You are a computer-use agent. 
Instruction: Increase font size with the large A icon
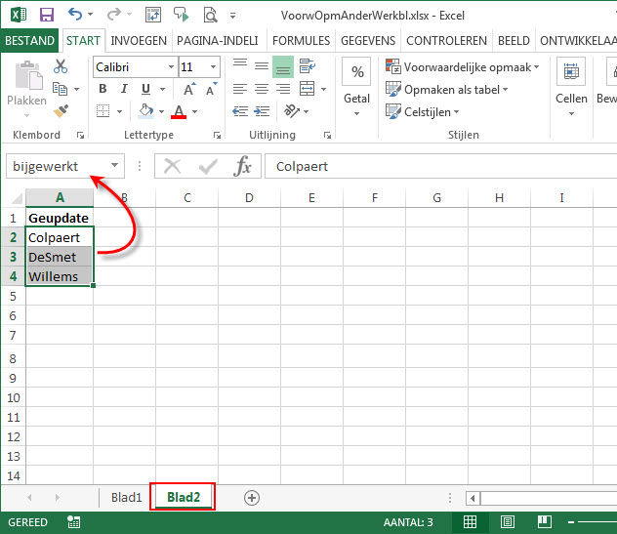click(189, 90)
